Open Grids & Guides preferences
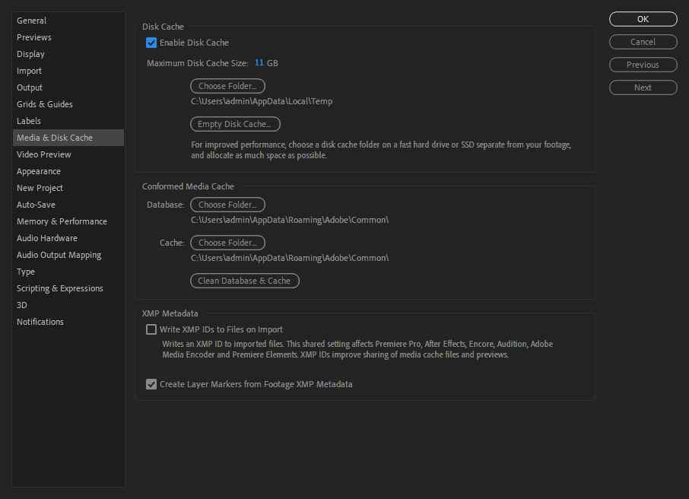Screen dimensions: 689x499 point(45,104)
